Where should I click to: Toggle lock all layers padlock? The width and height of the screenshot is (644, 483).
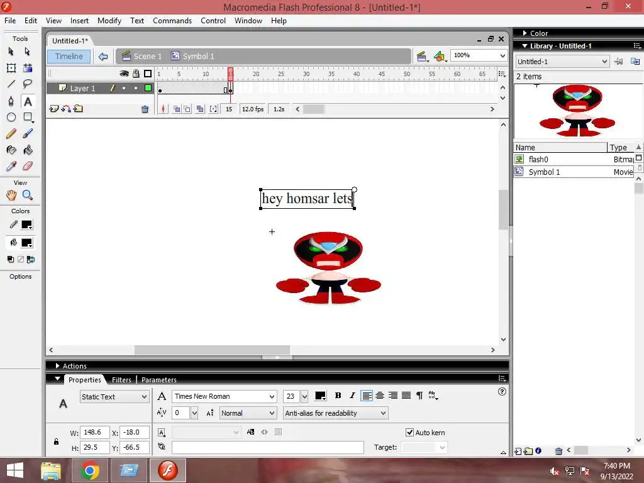point(136,74)
